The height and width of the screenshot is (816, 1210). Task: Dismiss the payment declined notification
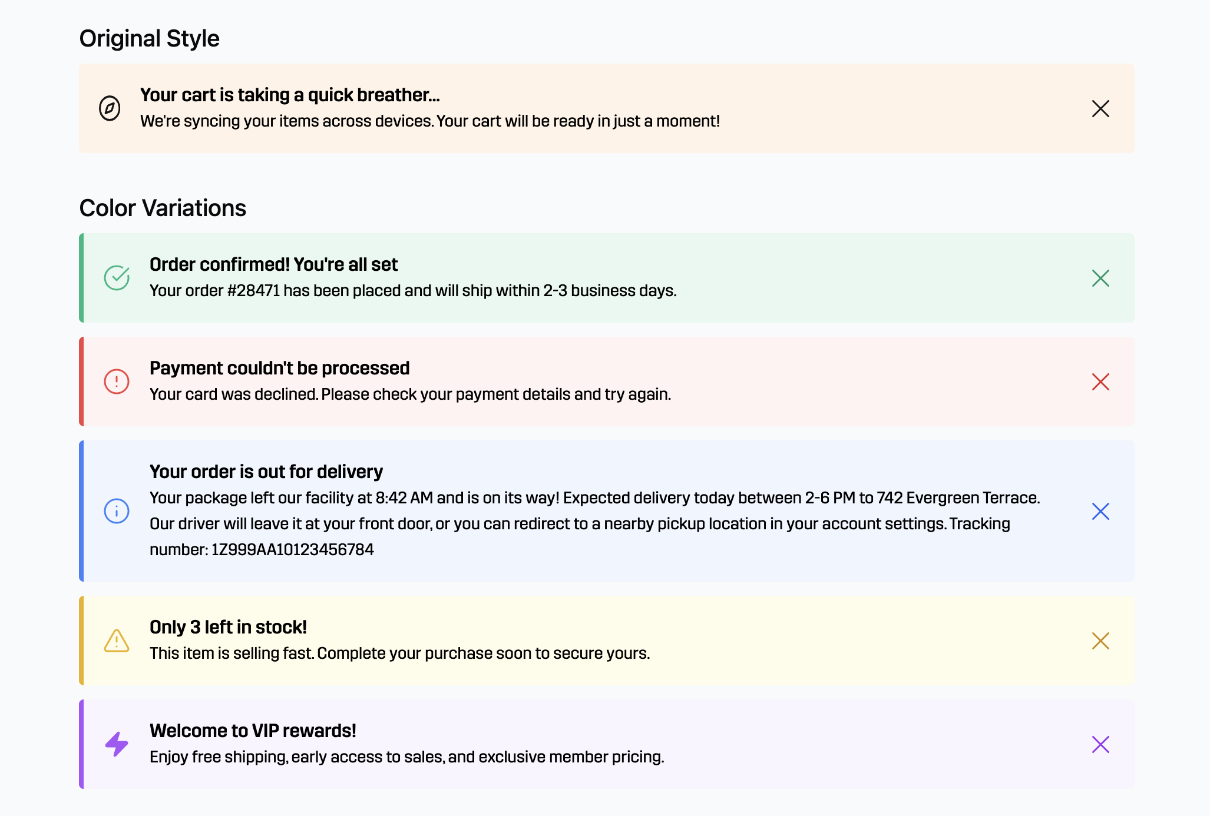[1100, 382]
